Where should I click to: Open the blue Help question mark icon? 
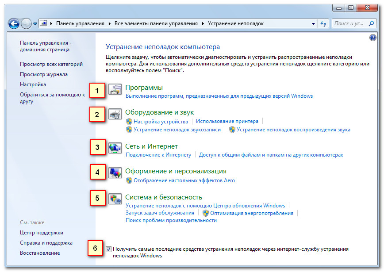tap(373, 38)
